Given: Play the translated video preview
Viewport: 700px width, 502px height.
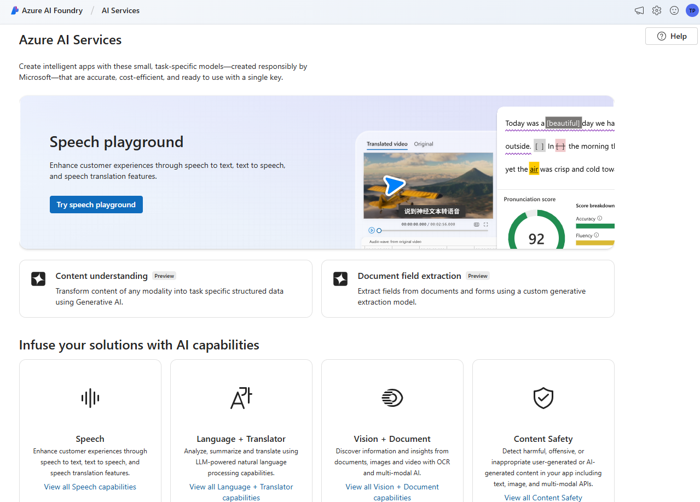Looking at the screenshot, I should click(394, 186).
